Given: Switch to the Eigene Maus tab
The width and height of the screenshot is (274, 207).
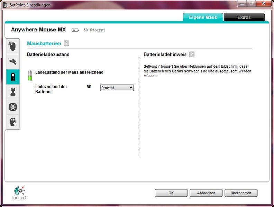Looking at the screenshot, I should tap(203, 17).
